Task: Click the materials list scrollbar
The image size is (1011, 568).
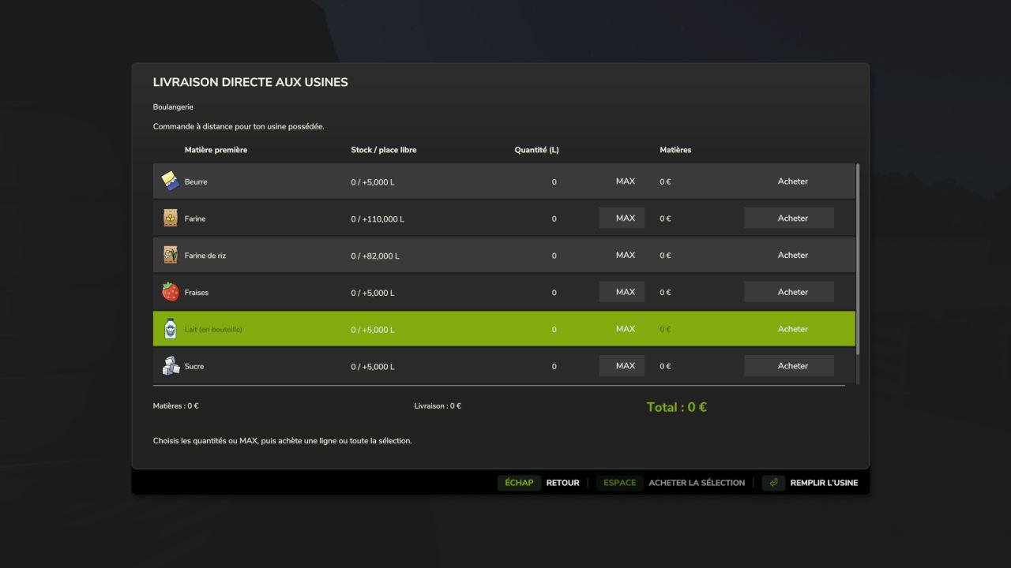Action: coord(858,260)
